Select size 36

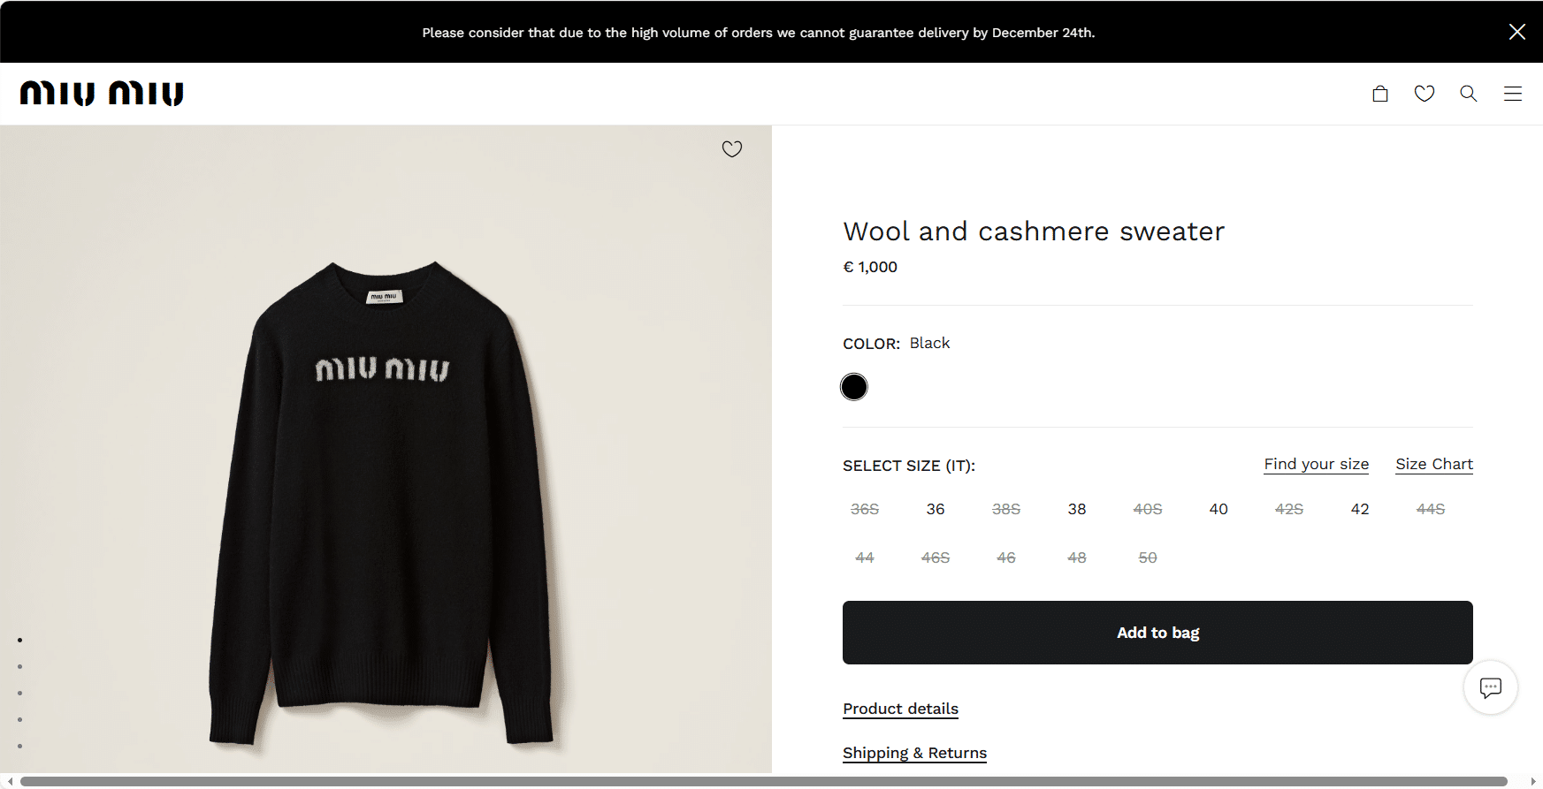pyautogui.click(x=936, y=509)
